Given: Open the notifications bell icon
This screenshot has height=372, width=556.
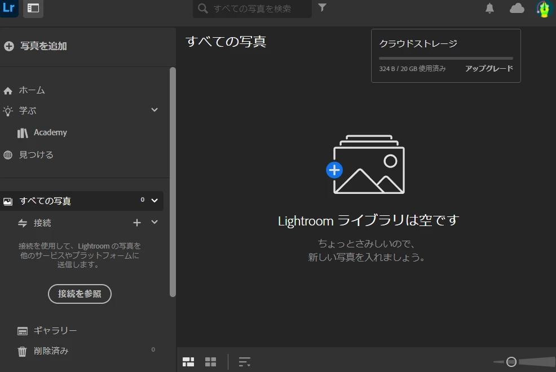Looking at the screenshot, I should pyautogui.click(x=489, y=8).
